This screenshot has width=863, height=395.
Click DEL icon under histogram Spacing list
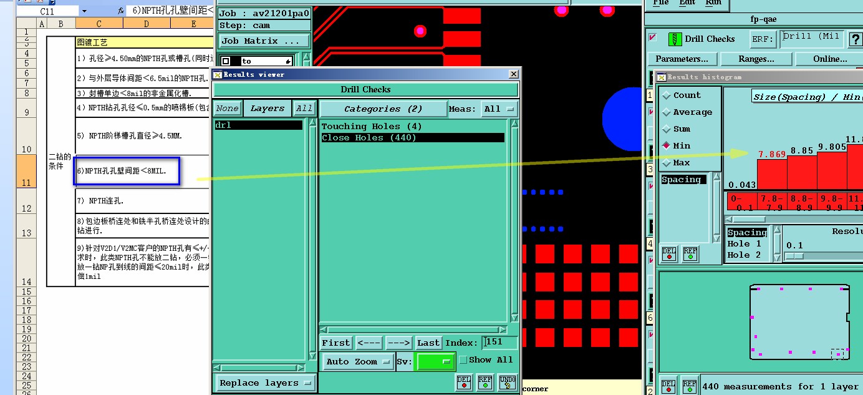tap(669, 253)
